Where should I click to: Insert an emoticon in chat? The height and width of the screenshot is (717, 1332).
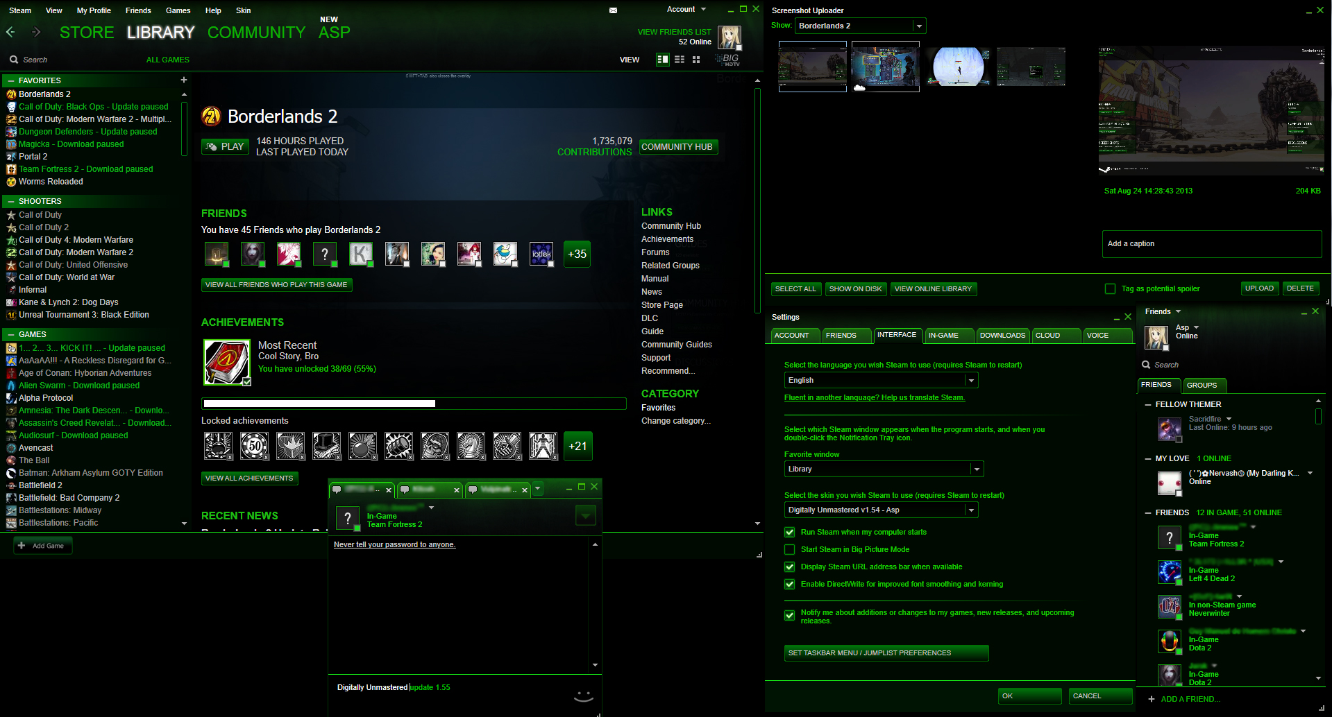[583, 696]
